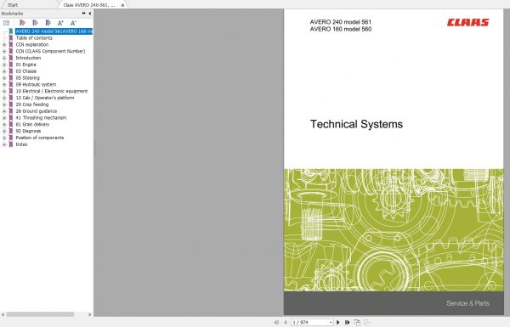Expand the 12 Cab / Operator's platform bookmark
This screenshot has width=510, height=327.
coord(4,98)
